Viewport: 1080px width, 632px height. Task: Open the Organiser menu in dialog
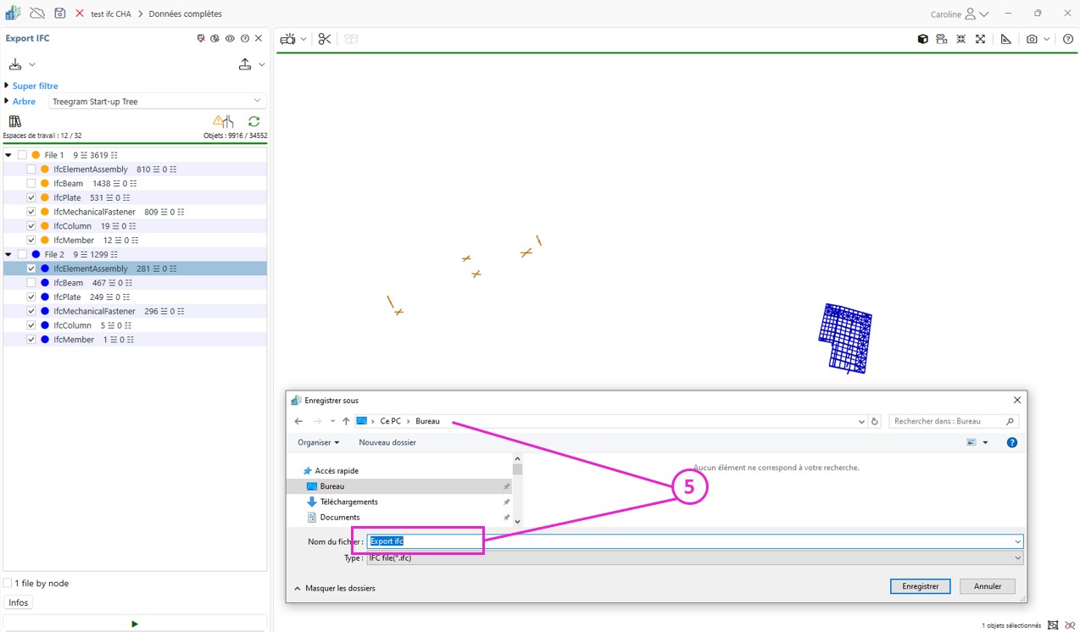click(318, 442)
